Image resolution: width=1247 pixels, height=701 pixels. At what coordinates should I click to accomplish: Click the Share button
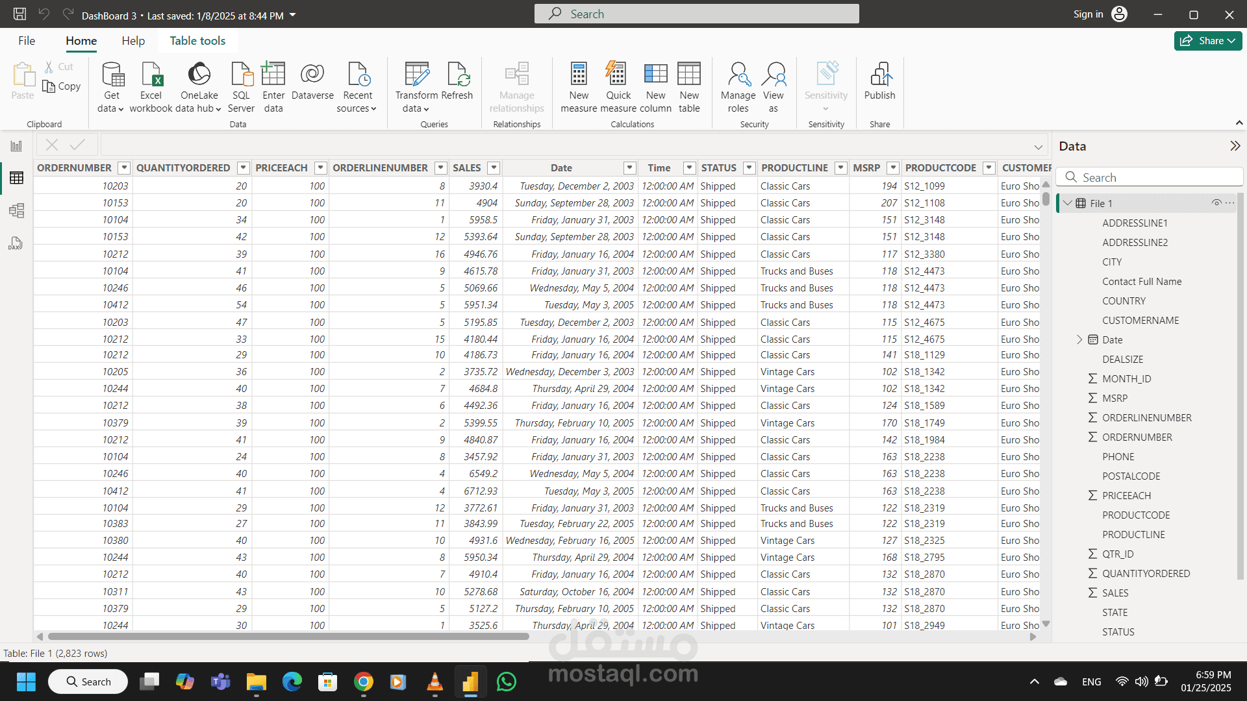[1207, 41]
